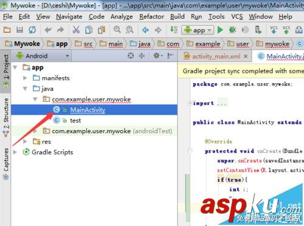
Task: Open the AVD Manager device icon
Action: pyautogui.click(x=258, y=30)
